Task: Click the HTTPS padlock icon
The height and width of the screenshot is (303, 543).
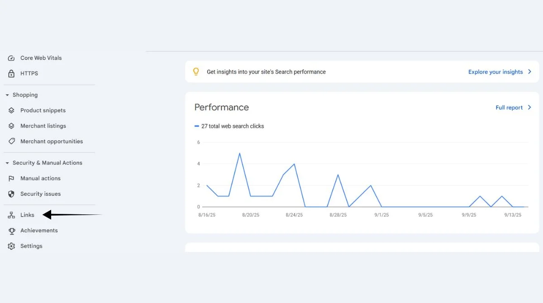Action: tap(11, 74)
